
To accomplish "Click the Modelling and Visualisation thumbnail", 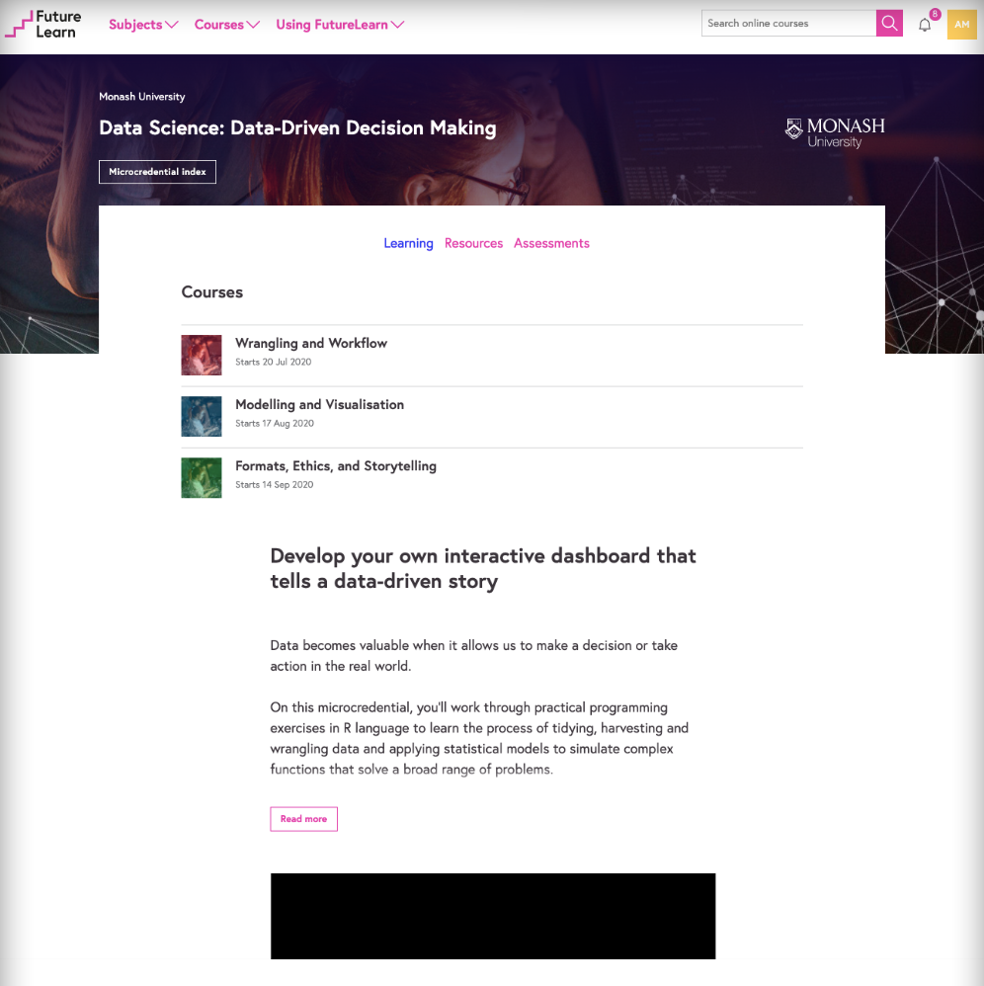I will [x=202, y=416].
